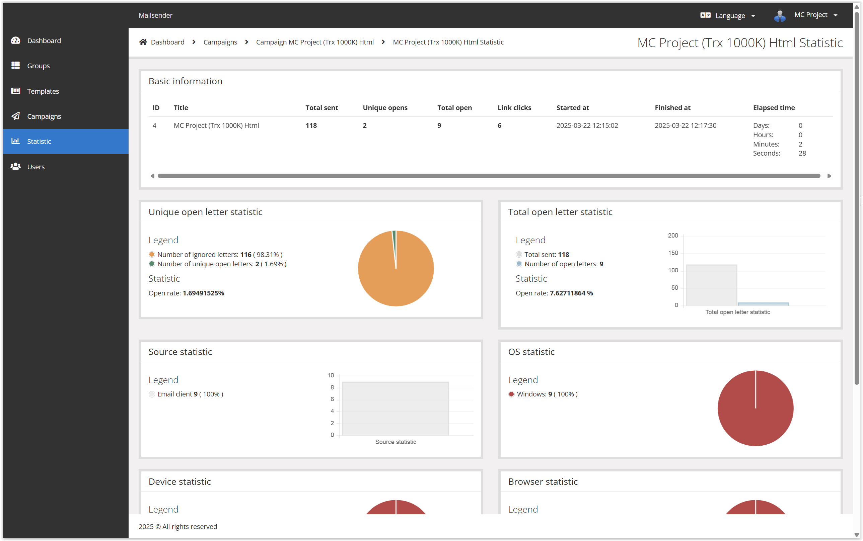The image size is (863, 541).
Task: Follow the Dashboard breadcrumb link
Action: pos(167,42)
